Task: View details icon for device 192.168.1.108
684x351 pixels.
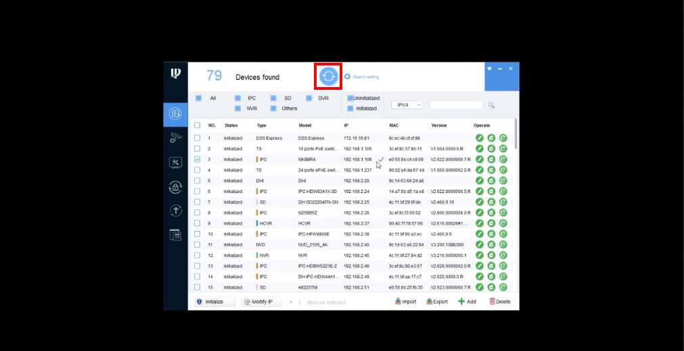Action: 491,159
